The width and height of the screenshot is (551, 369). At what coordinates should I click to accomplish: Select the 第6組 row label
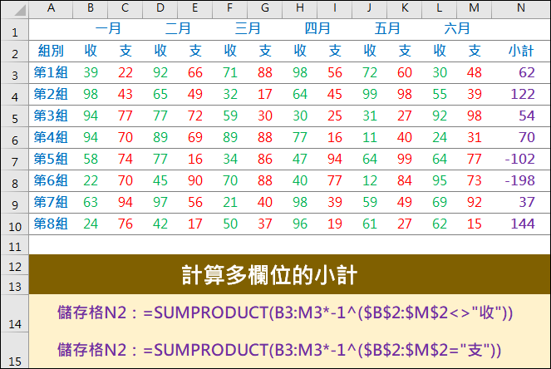(51, 180)
